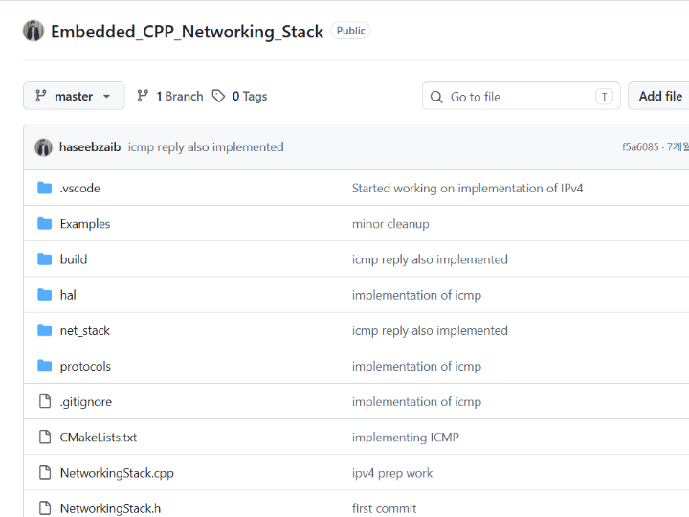Viewport: 689px width, 517px height.
Task: Click the tag icon next to 0 Tags
Action: coord(218,96)
